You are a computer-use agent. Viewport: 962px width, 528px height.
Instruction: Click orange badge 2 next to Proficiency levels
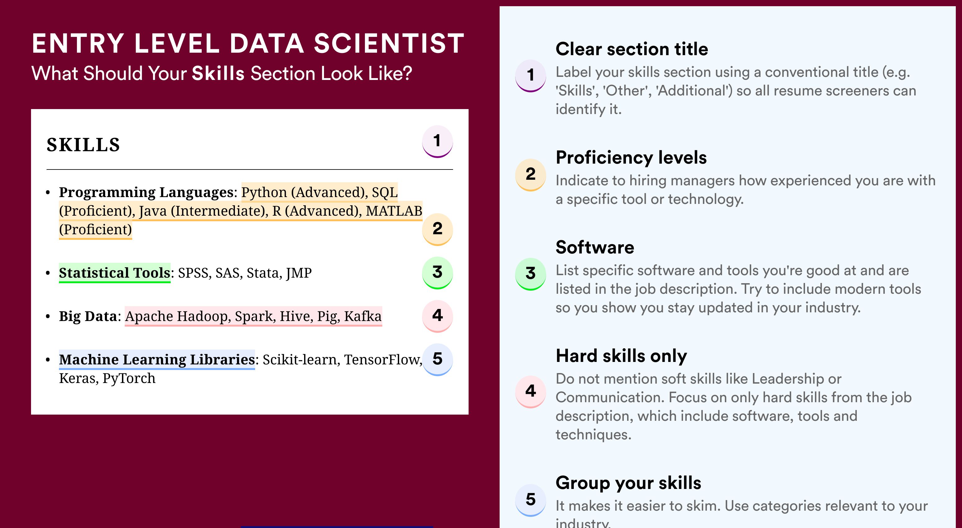click(531, 175)
